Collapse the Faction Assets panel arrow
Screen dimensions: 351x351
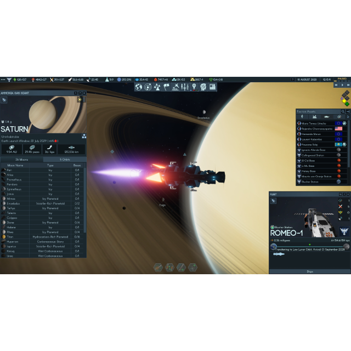[347, 111]
